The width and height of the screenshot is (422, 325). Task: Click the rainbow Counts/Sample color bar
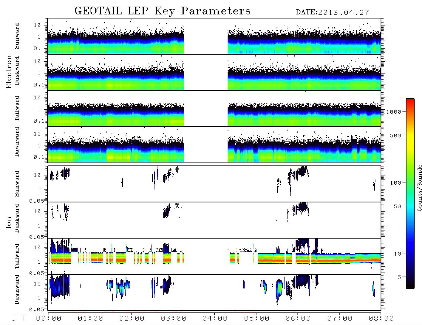tap(410, 194)
